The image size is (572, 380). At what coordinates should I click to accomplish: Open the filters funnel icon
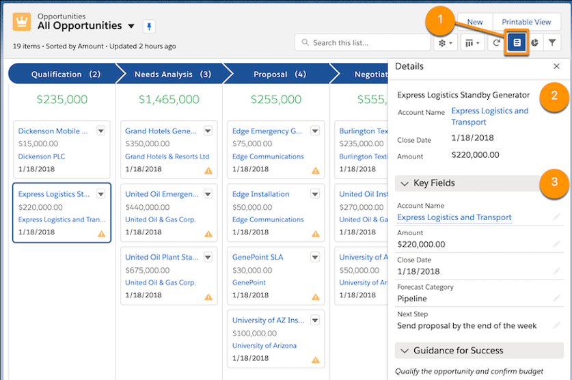pyautogui.click(x=552, y=43)
